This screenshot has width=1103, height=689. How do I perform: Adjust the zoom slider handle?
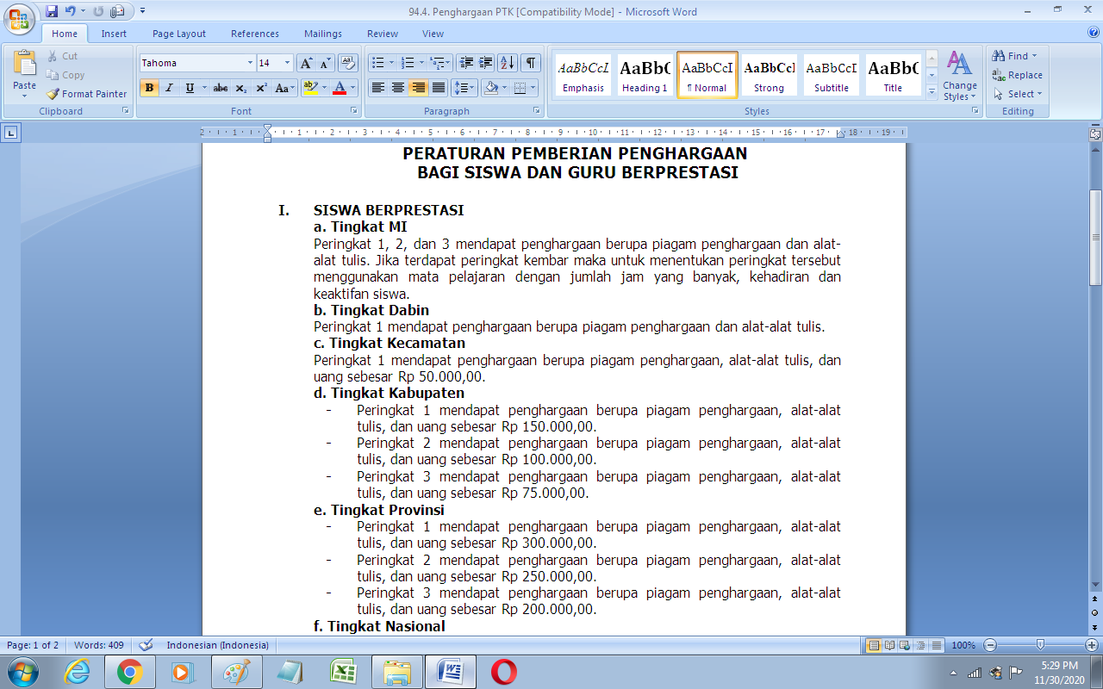(1041, 645)
